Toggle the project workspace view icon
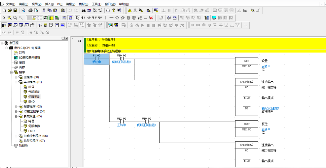The width and height of the screenshot is (326, 168). click(x=4, y=25)
